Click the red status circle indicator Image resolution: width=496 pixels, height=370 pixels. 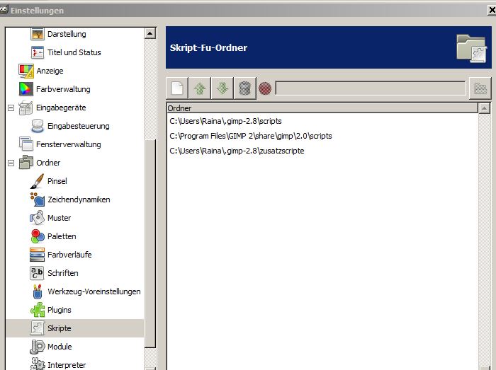pos(265,88)
